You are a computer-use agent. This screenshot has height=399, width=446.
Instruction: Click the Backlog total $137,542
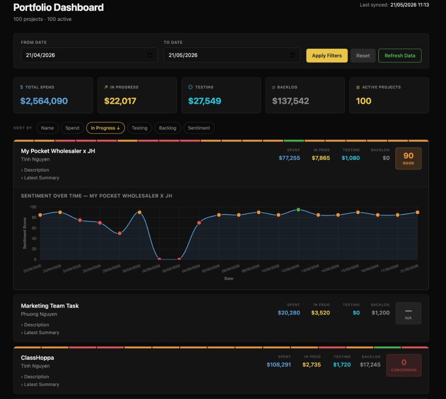(x=291, y=101)
